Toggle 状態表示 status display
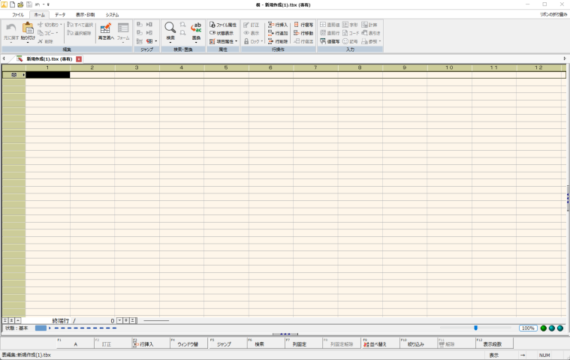This screenshot has width=570, height=360. (222, 33)
